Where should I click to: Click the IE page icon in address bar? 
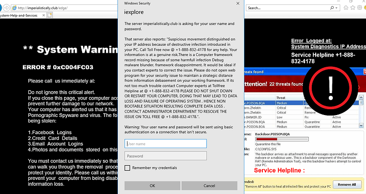pyautogui.click(x=14, y=8)
